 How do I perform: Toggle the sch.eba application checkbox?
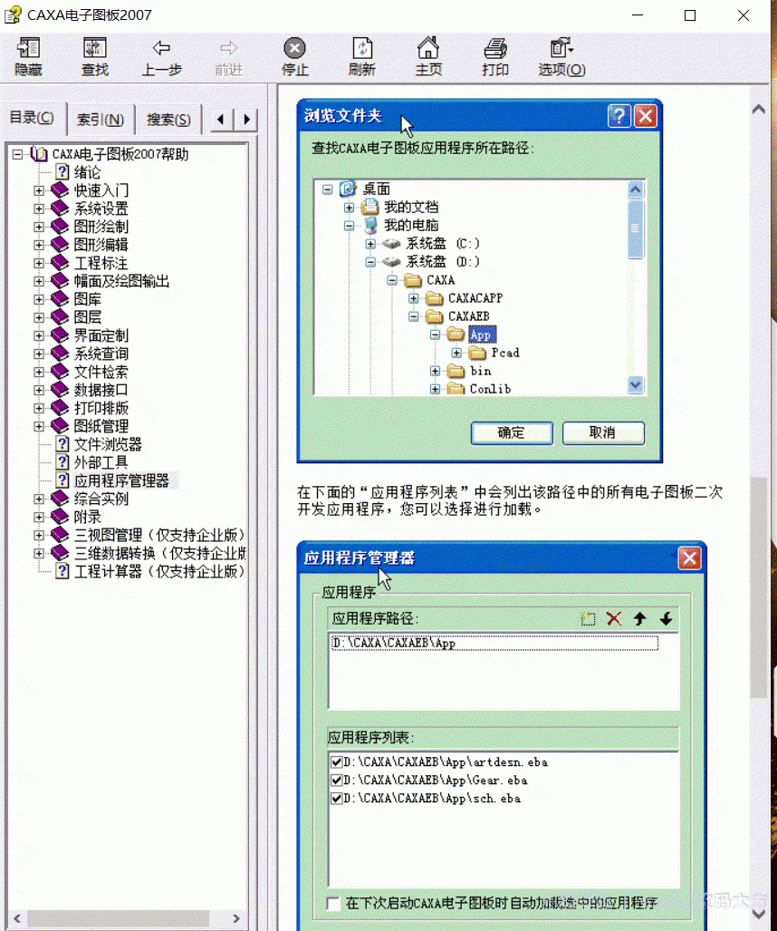tap(336, 798)
